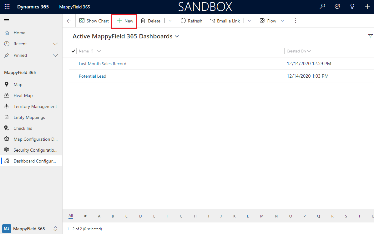Sort by the Name column header
Viewport: 374px width, 234px height.
(84, 51)
